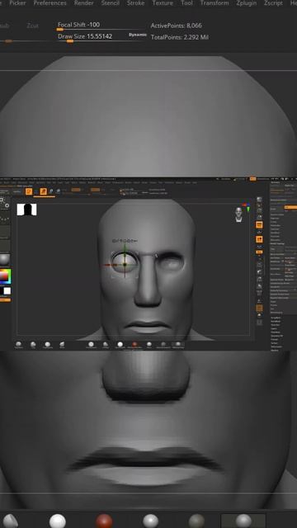The height and width of the screenshot is (528, 297).
Task: Open the Stencil menu
Action: tap(111, 3)
